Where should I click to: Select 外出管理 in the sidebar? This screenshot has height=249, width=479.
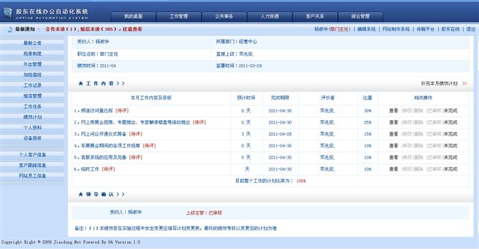[32, 64]
